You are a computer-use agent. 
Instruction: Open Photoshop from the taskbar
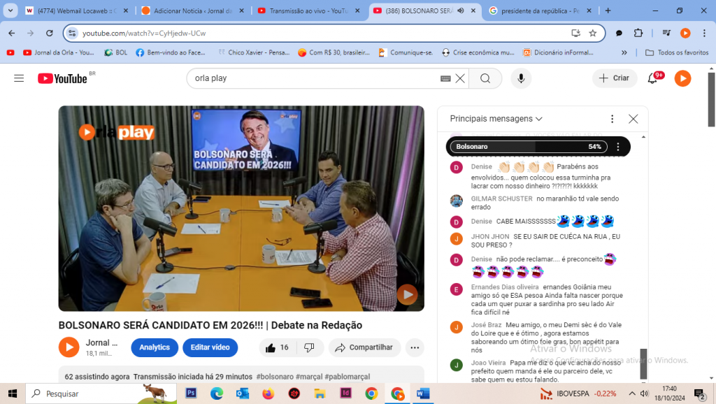click(x=192, y=394)
